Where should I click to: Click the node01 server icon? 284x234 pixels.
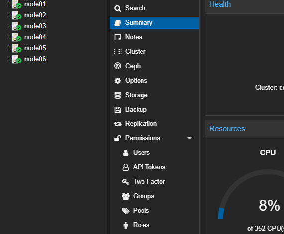coord(16,4)
